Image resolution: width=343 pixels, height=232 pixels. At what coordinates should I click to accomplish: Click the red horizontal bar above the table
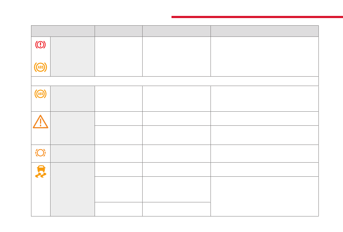coord(257,17)
